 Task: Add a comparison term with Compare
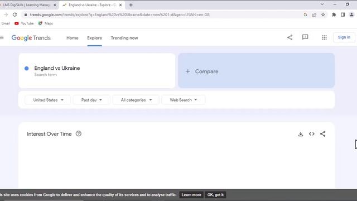[256, 71]
